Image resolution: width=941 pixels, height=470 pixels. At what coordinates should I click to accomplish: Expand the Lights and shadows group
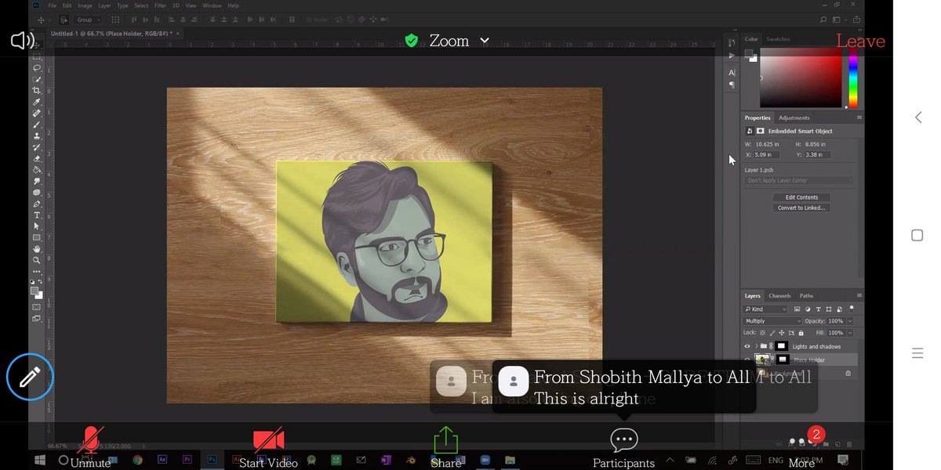(x=756, y=346)
